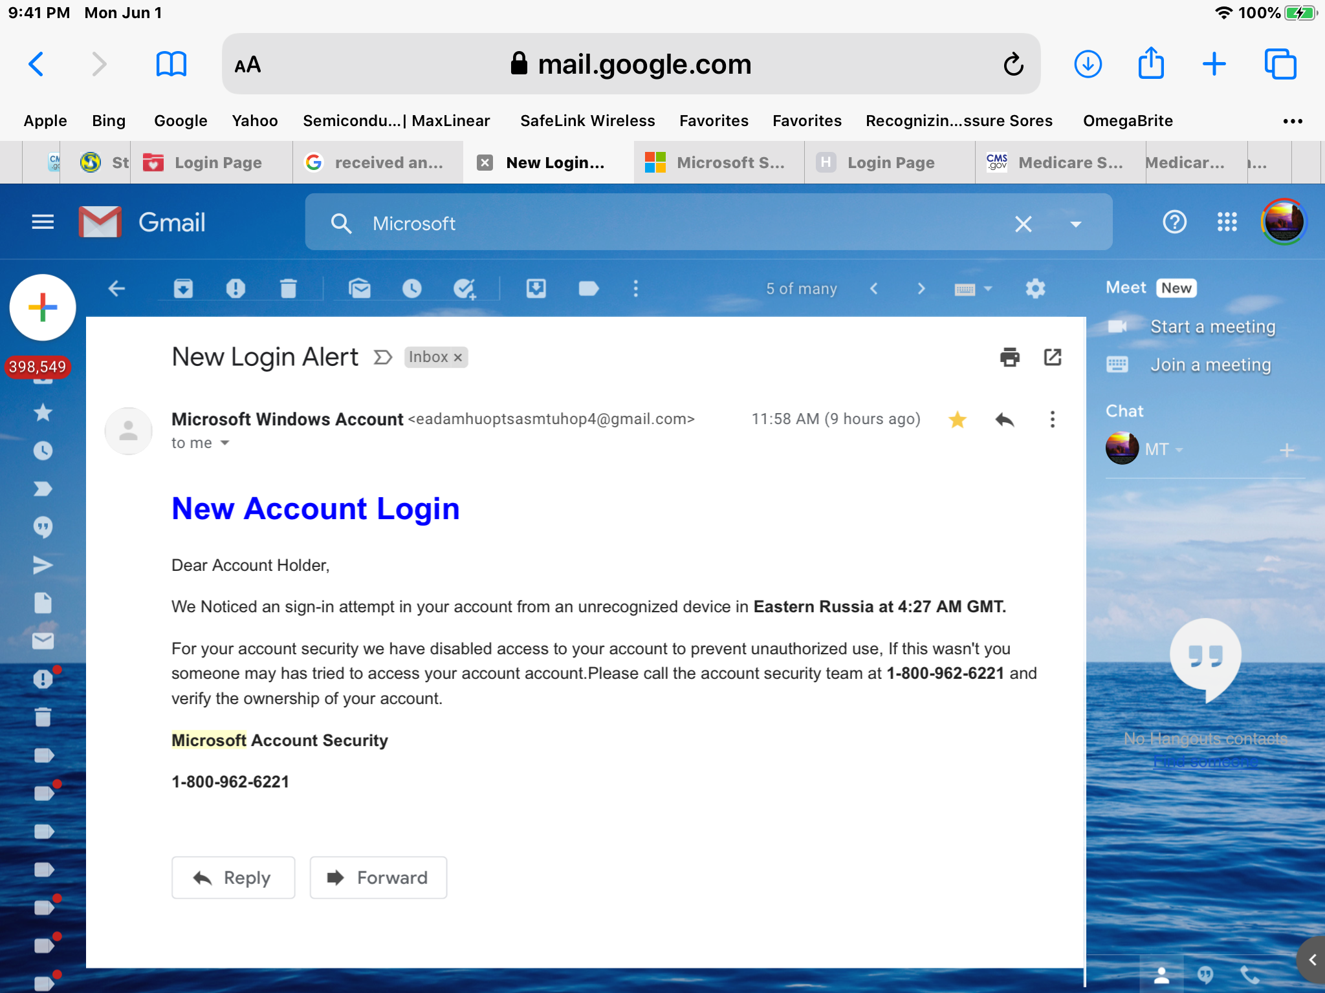This screenshot has height=993, width=1325.
Task: Open Trash folder in the sidebar
Action: [43, 717]
